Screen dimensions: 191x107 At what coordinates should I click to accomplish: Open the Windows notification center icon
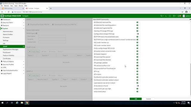pos(189,103)
